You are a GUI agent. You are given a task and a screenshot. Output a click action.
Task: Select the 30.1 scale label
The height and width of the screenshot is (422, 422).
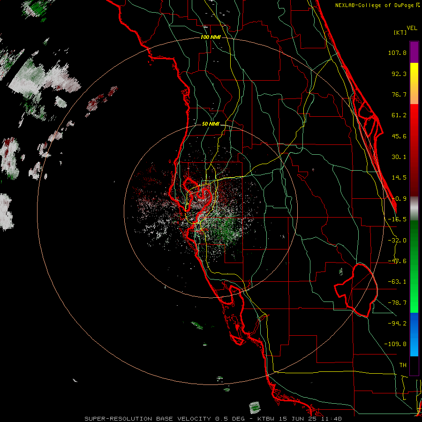click(399, 157)
